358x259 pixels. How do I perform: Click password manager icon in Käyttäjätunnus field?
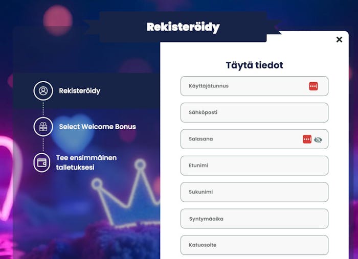pyautogui.click(x=313, y=86)
